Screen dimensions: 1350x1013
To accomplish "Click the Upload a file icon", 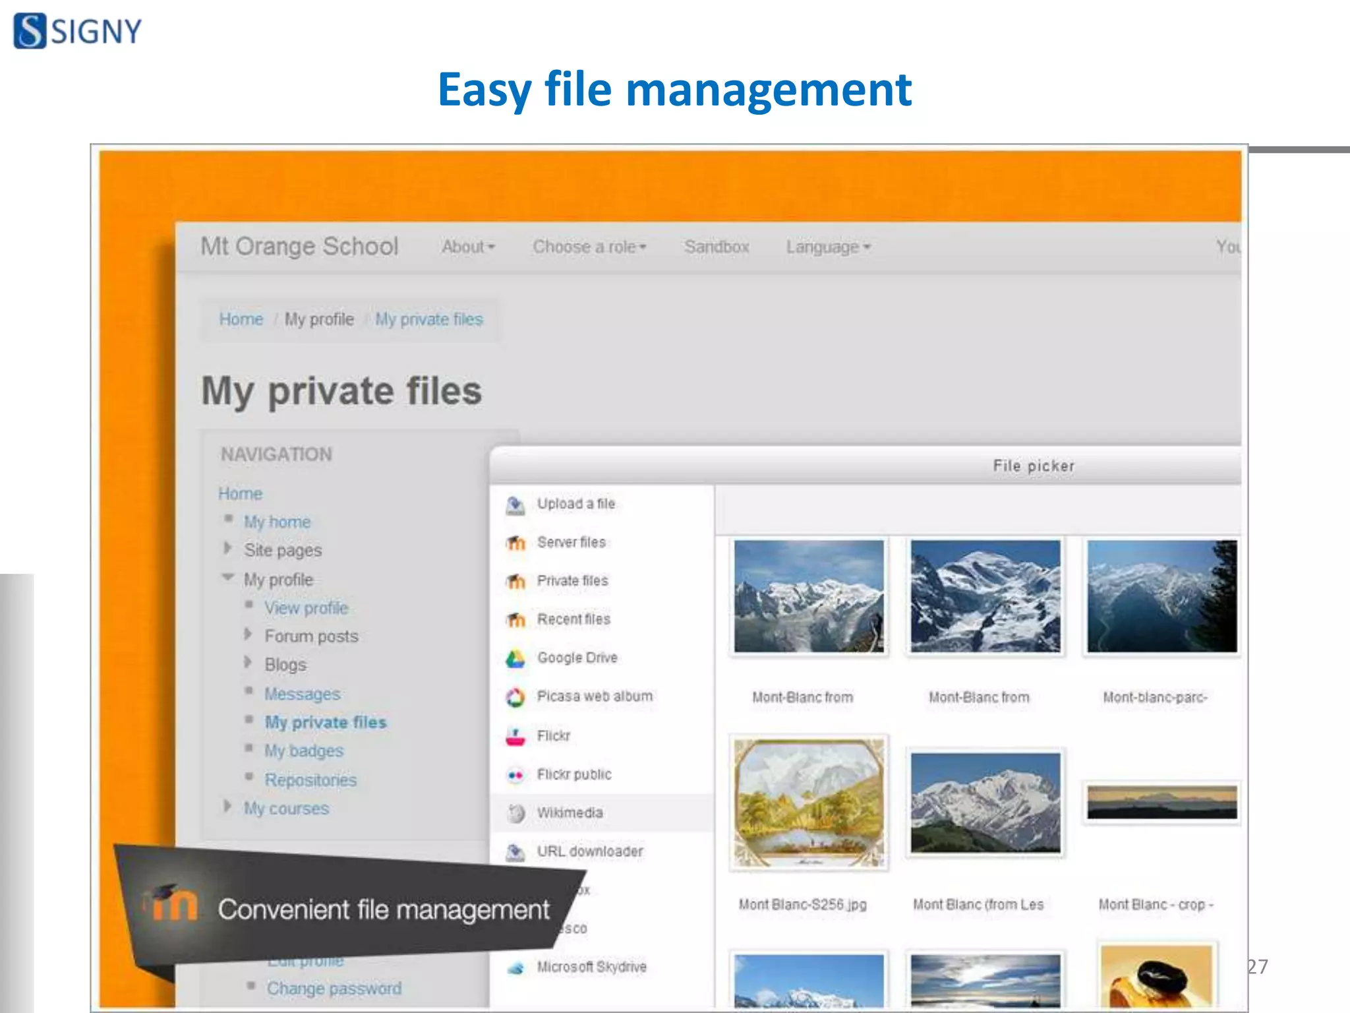I will coord(515,505).
